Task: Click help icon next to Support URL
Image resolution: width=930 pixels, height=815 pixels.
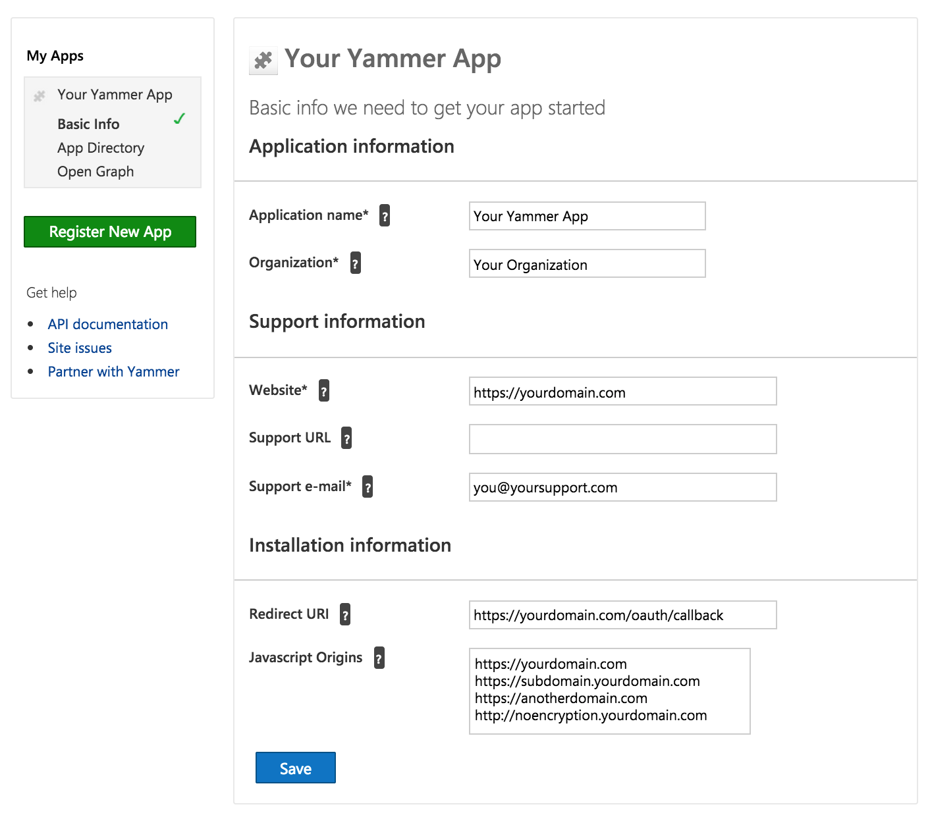Action: [346, 438]
